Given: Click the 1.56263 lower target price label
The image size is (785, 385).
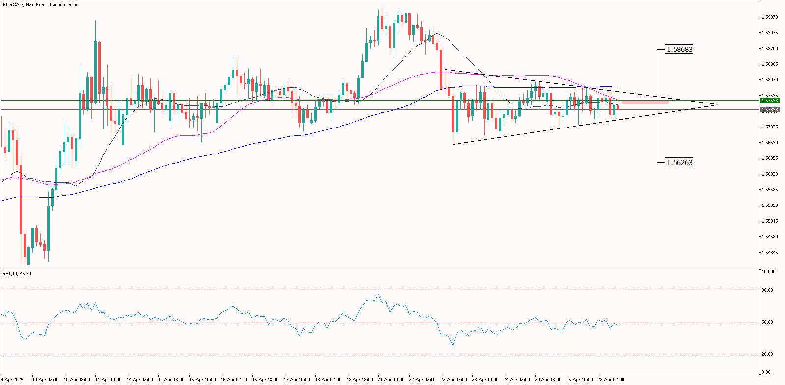Looking at the screenshot, I should tap(679, 162).
